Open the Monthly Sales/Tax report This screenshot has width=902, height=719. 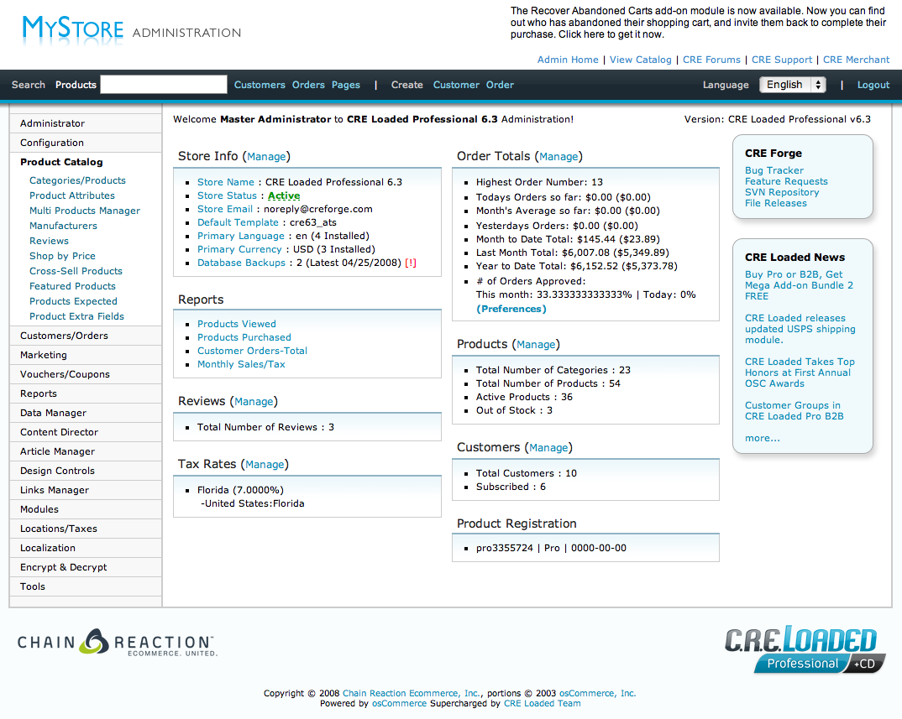click(x=241, y=364)
